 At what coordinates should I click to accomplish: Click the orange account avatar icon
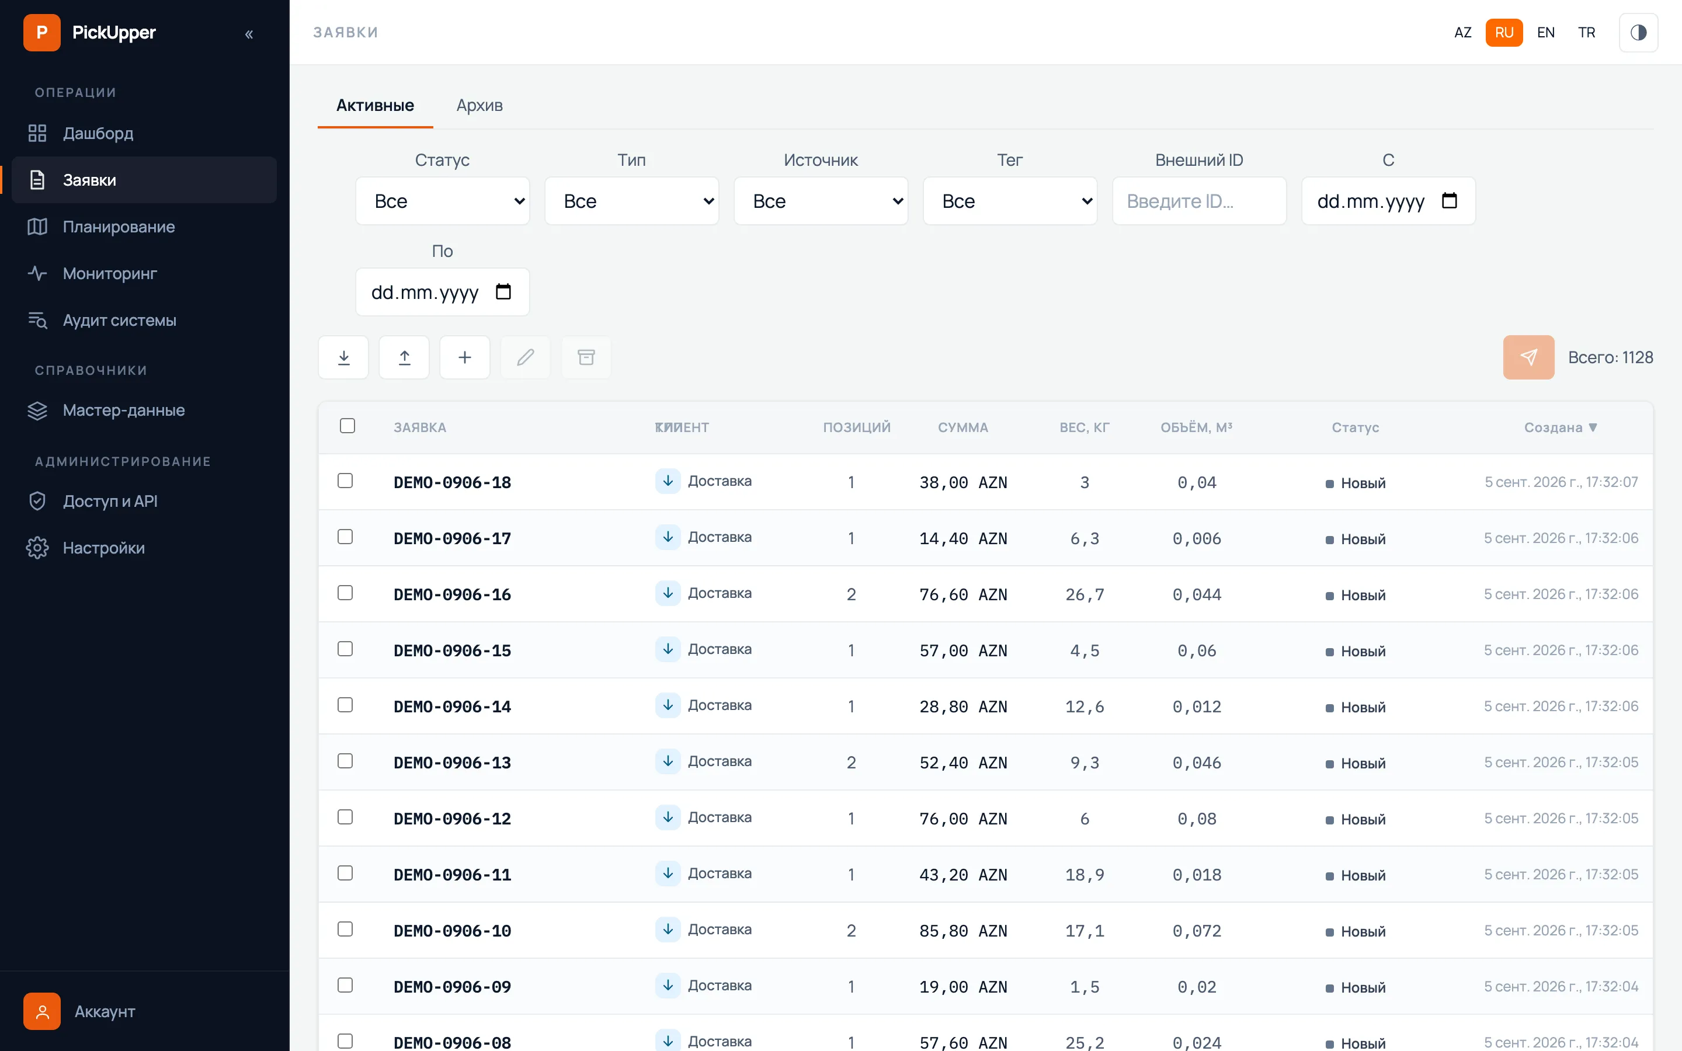41,1011
